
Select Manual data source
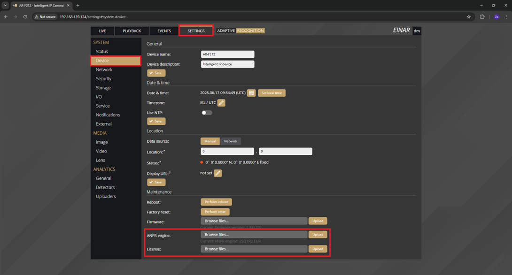(210, 141)
